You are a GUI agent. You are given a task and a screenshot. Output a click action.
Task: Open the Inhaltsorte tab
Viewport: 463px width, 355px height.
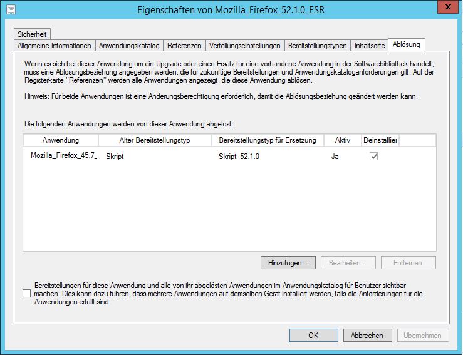370,46
